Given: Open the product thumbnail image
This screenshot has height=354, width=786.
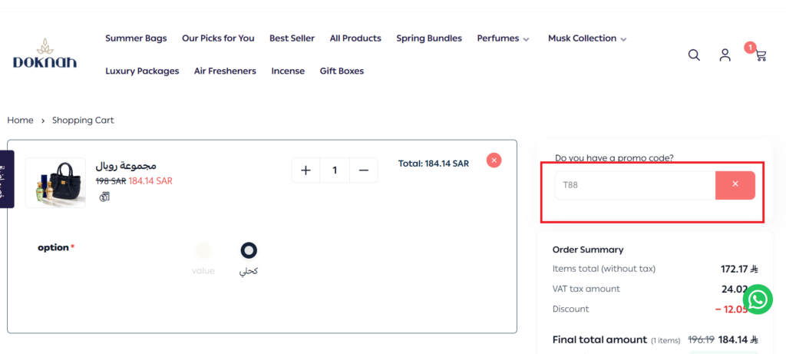Looking at the screenshot, I should coord(55,183).
